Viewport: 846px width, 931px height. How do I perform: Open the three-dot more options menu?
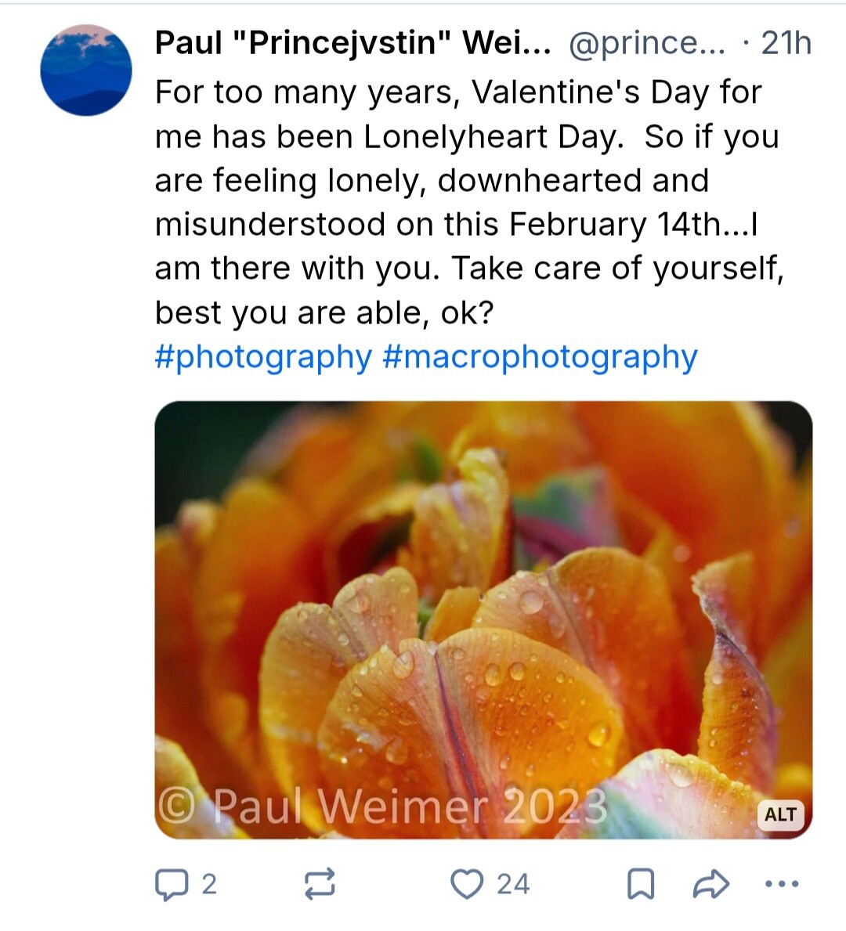point(781,885)
